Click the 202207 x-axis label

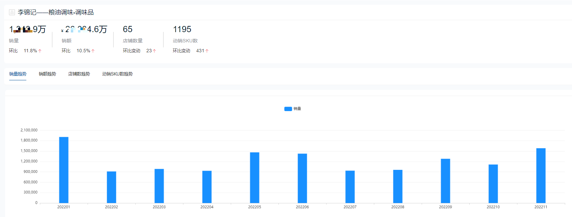(350, 207)
